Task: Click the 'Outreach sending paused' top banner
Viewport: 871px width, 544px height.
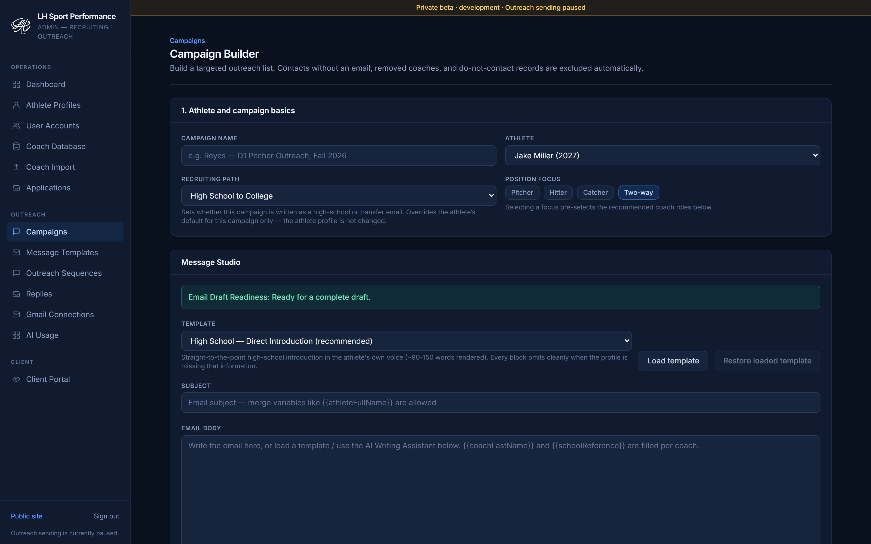Action: (x=501, y=8)
